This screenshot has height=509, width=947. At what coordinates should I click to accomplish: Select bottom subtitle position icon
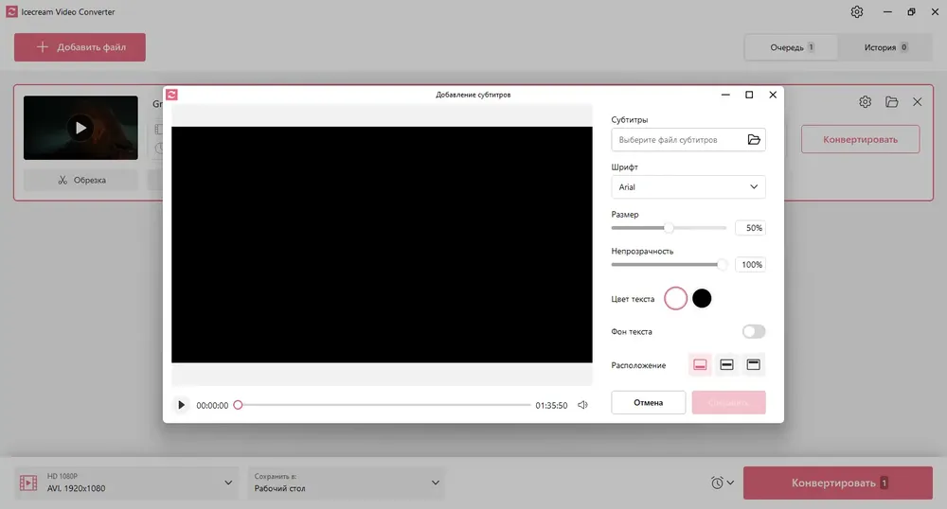(700, 365)
